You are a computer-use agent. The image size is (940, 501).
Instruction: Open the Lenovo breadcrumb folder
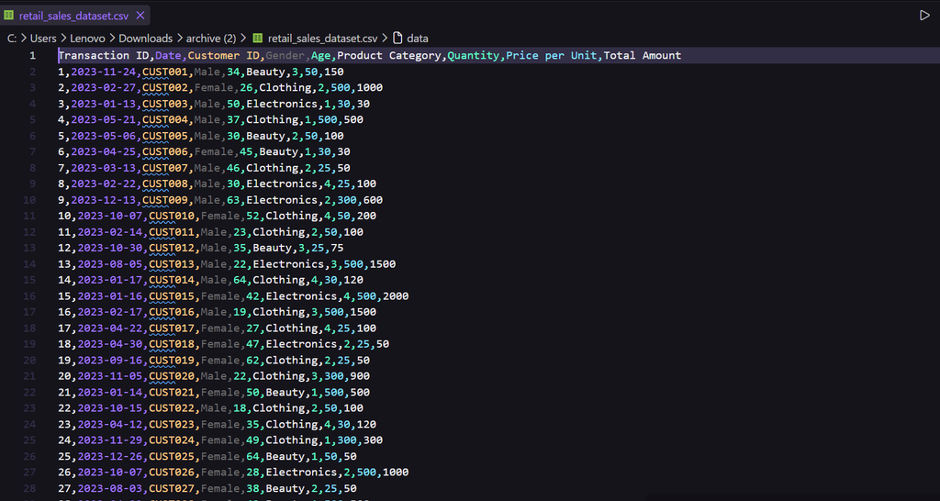[87, 39]
